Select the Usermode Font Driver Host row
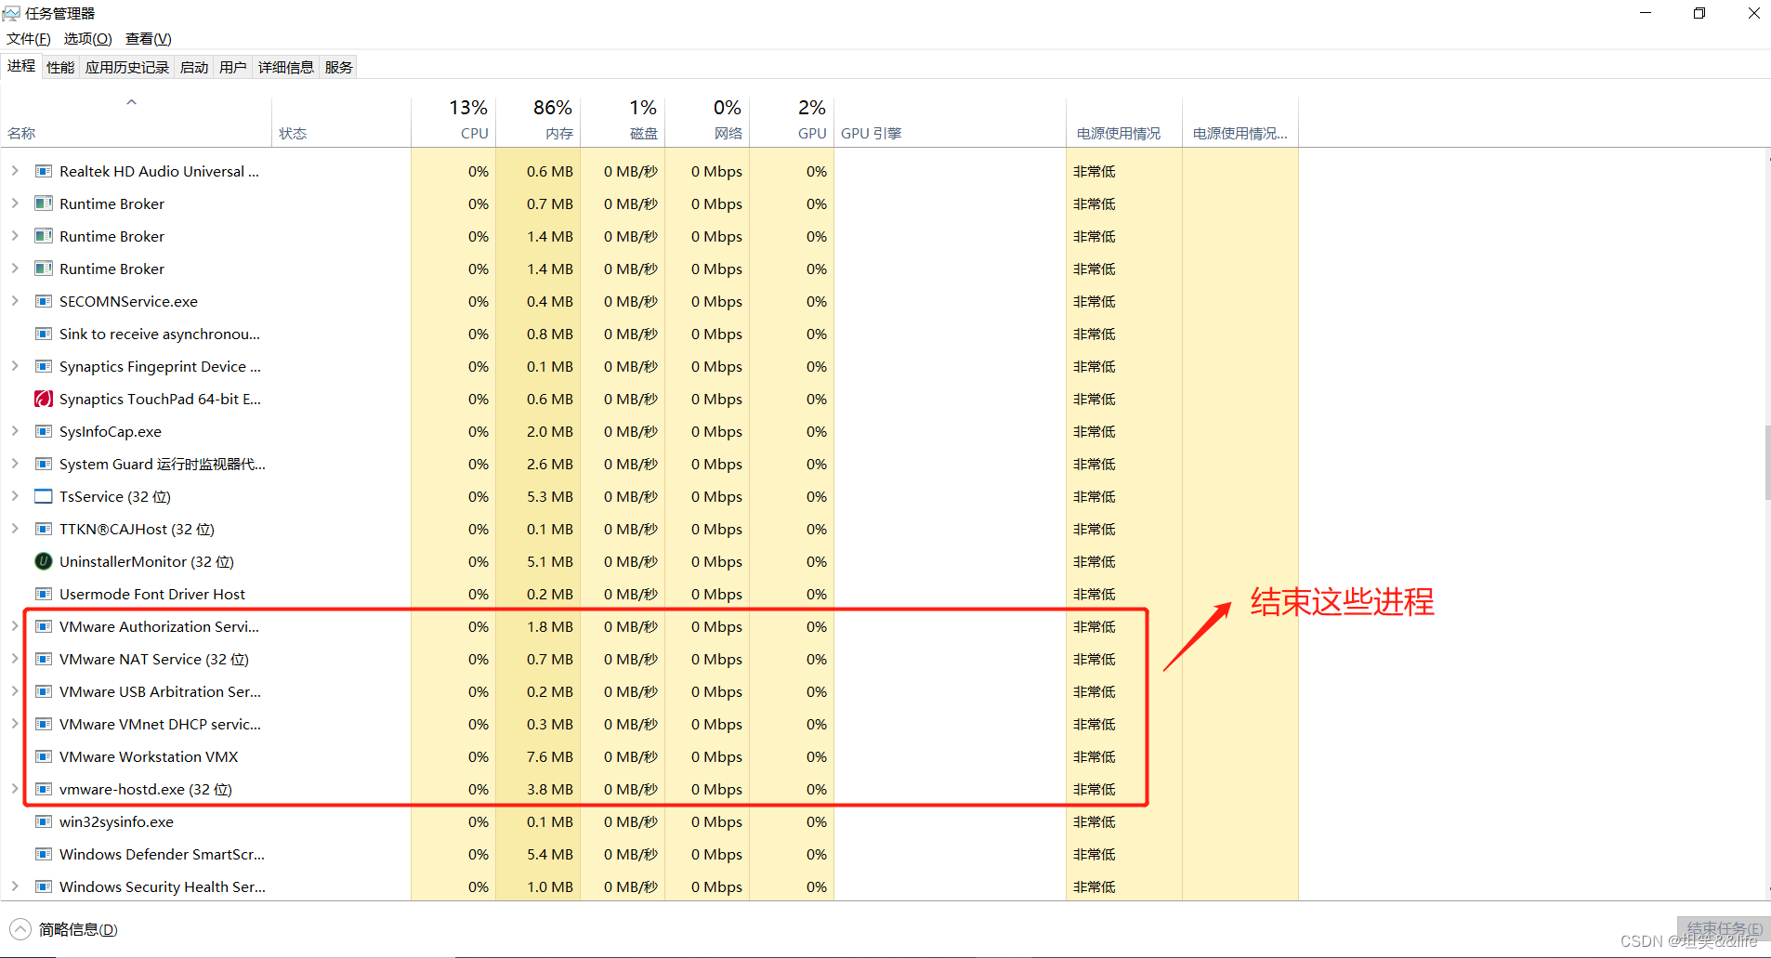1771x958 pixels. click(x=649, y=594)
